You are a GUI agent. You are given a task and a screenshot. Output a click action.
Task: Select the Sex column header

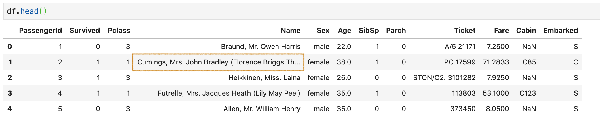(323, 31)
